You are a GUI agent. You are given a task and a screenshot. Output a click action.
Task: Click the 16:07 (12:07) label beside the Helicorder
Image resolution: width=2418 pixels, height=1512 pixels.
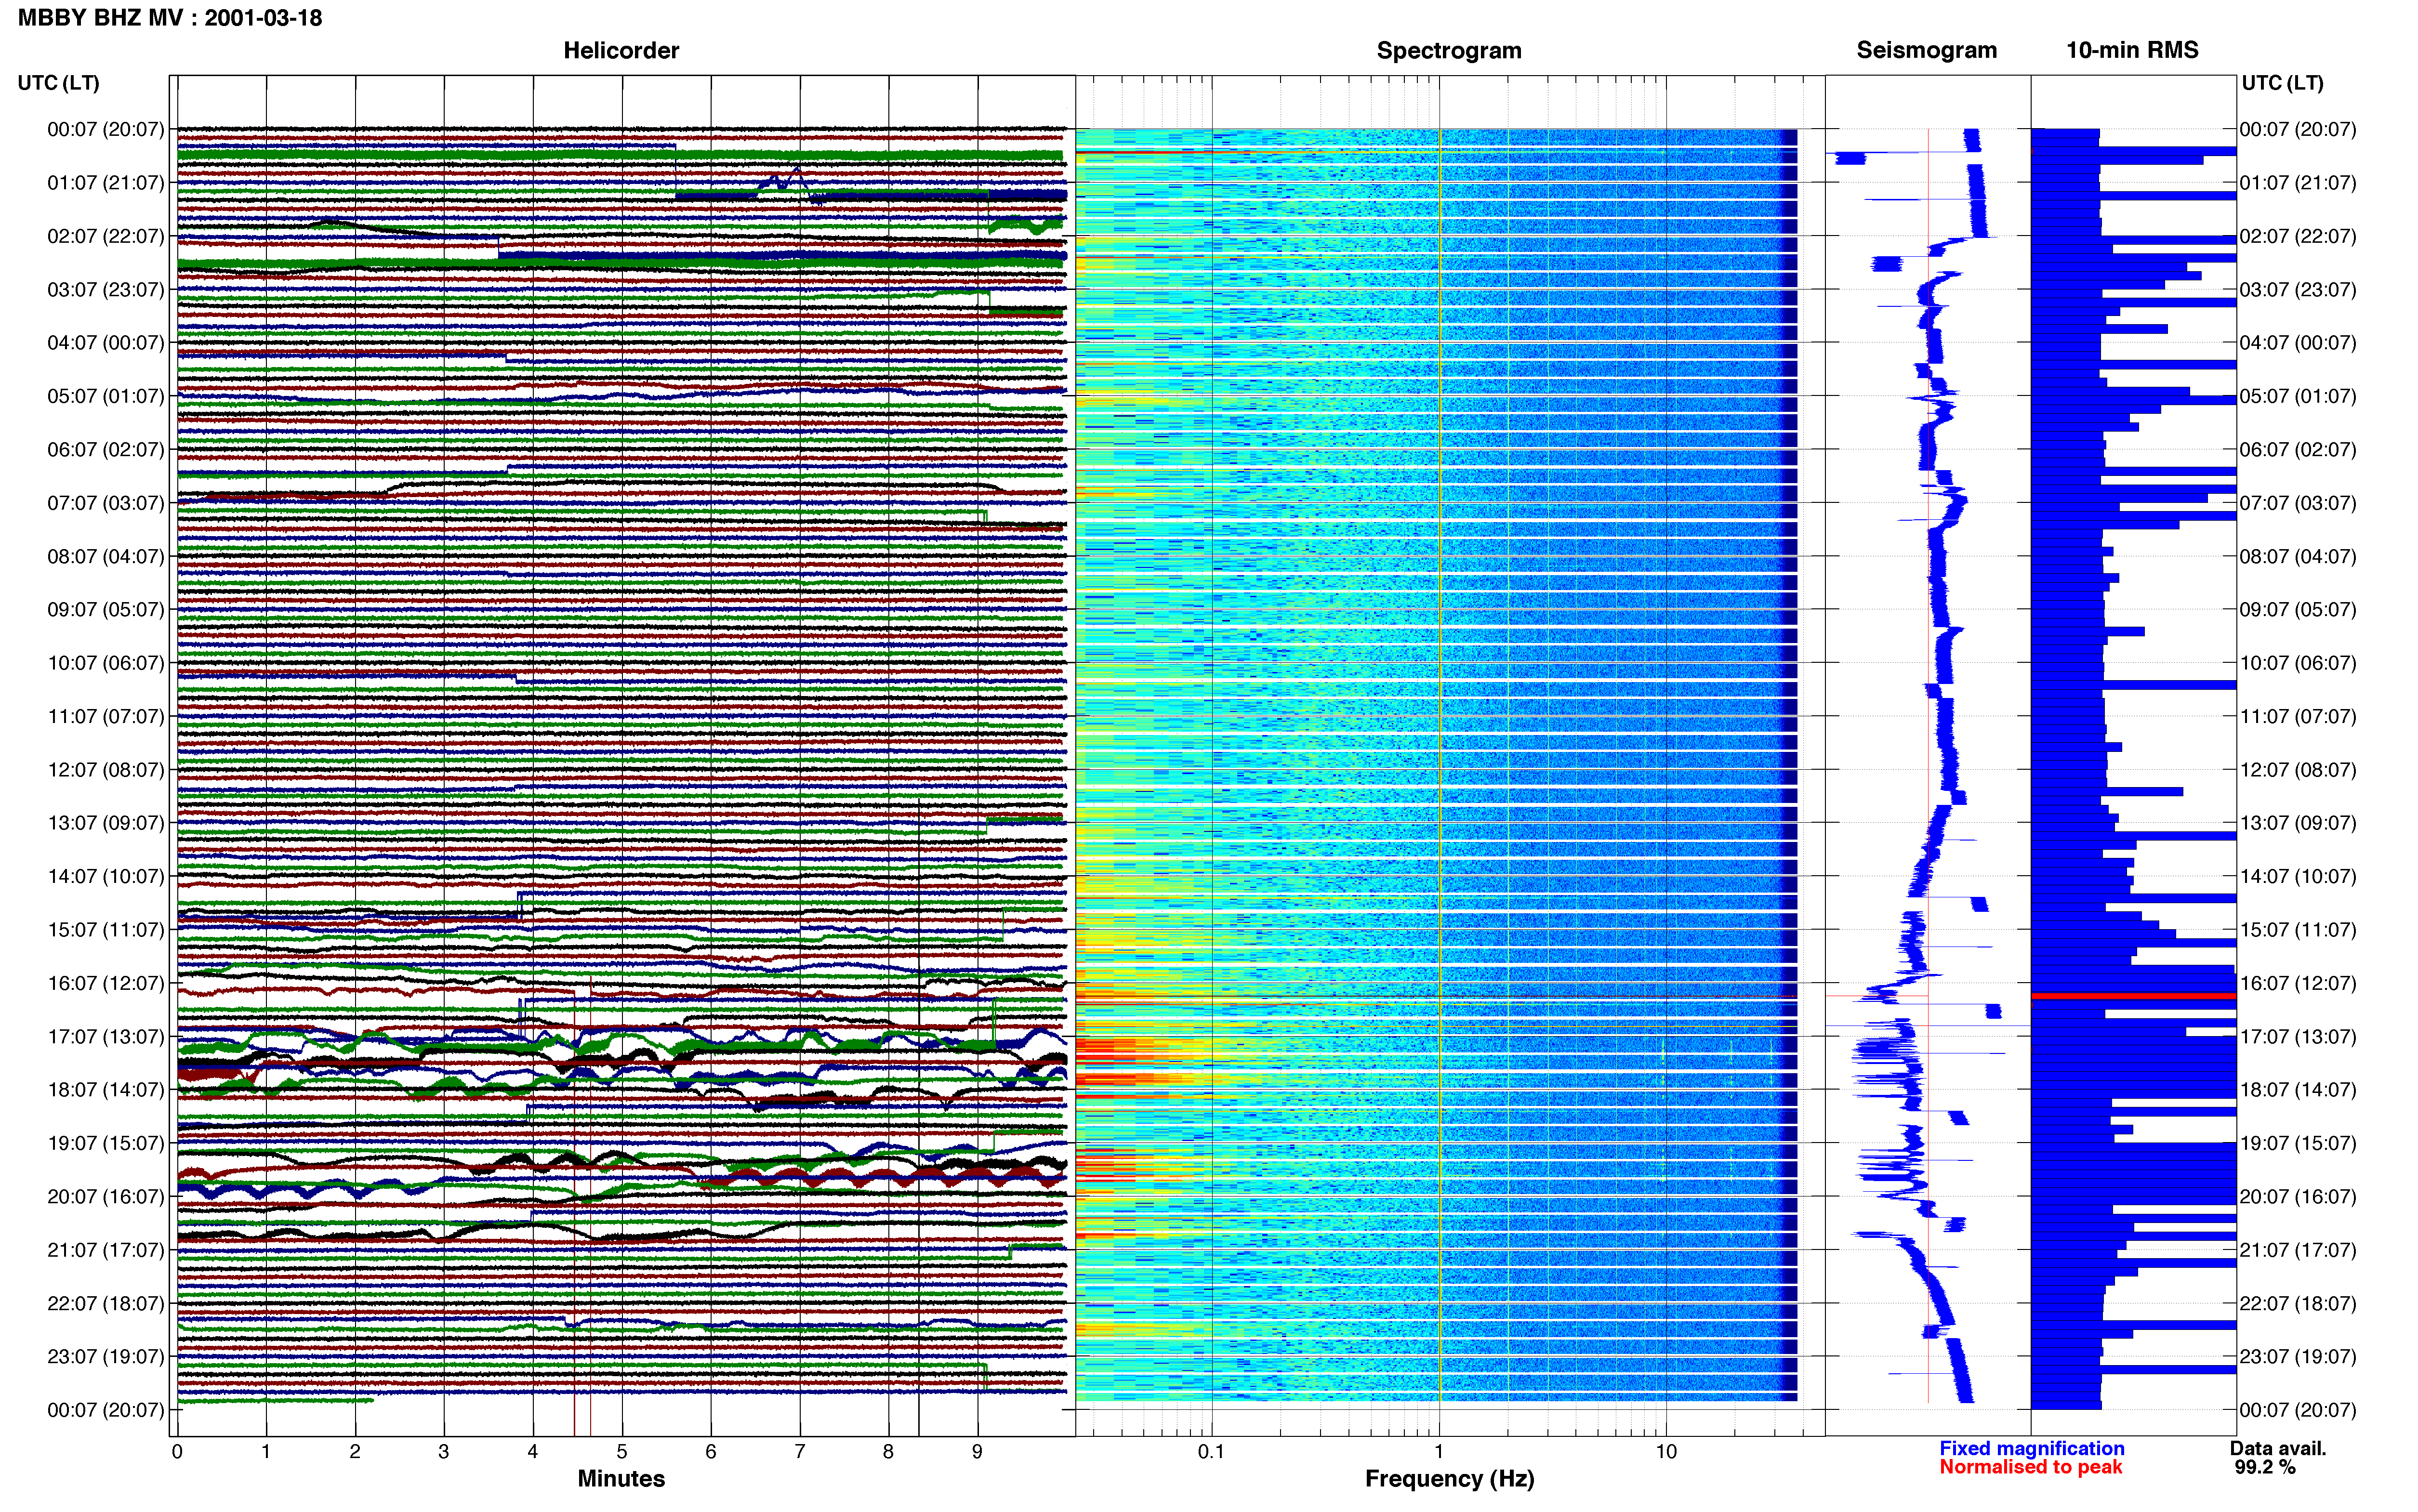click(105, 983)
